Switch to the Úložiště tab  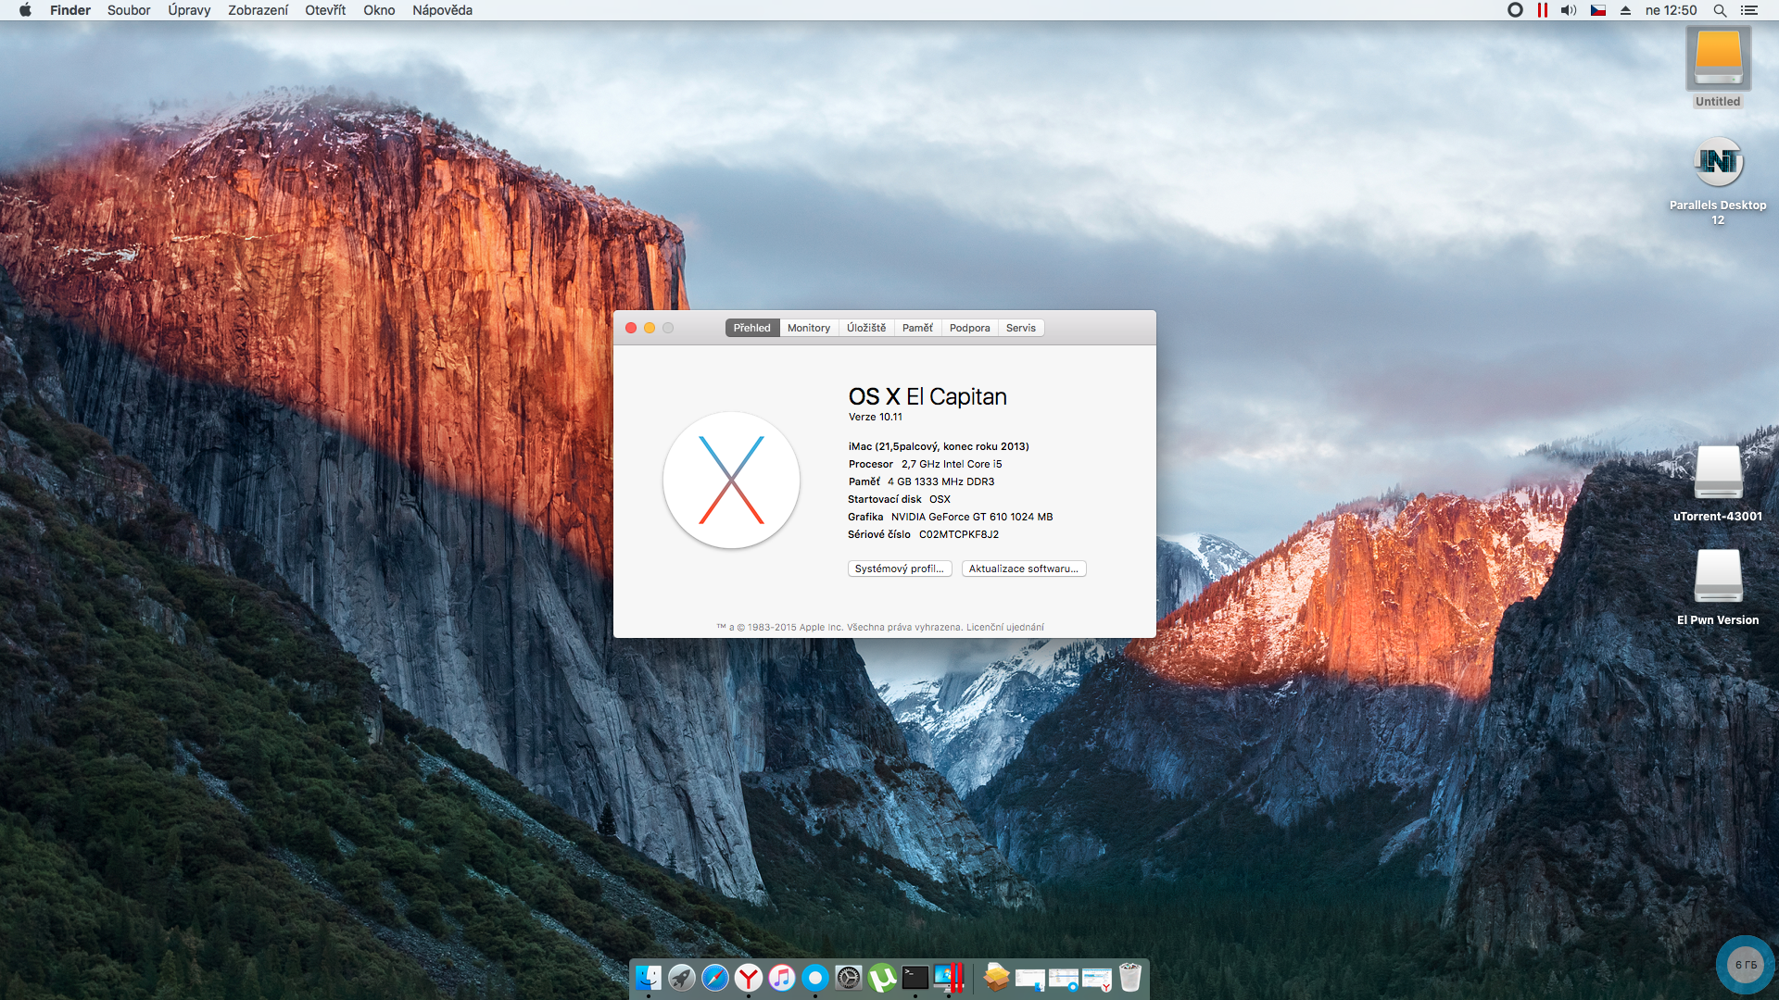(866, 328)
